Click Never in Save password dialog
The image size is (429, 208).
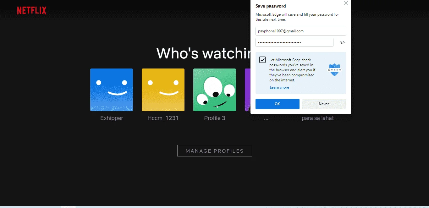click(x=324, y=104)
